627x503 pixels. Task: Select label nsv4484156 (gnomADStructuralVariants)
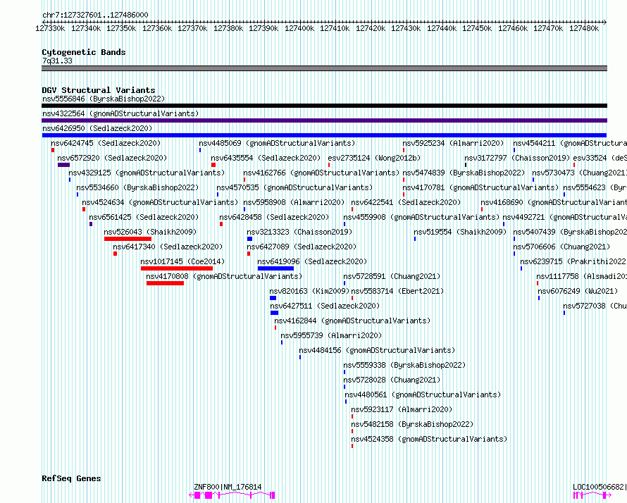[x=377, y=350]
